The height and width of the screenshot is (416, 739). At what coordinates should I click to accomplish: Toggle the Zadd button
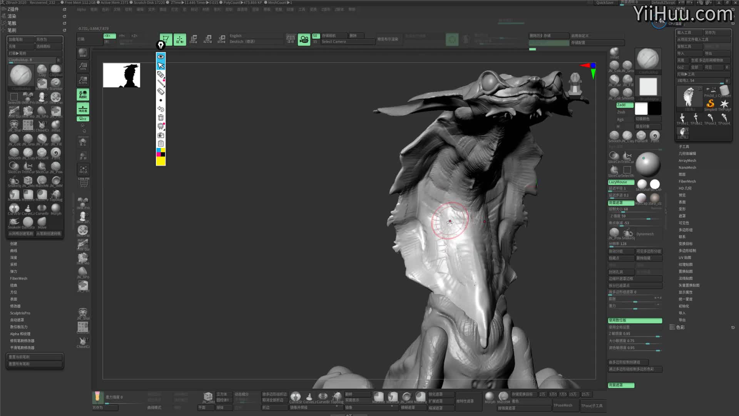pyautogui.click(x=621, y=105)
